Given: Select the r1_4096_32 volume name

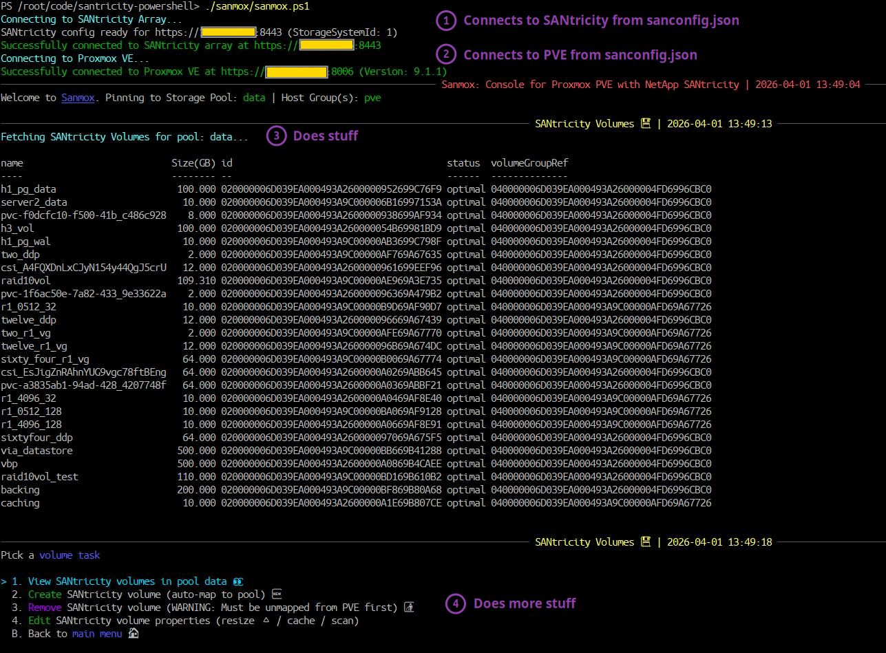Looking at the screenshot, I should pos(28,398).
